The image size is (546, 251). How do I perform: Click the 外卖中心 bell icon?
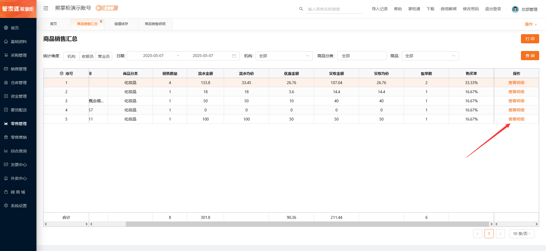coord(6,178)
